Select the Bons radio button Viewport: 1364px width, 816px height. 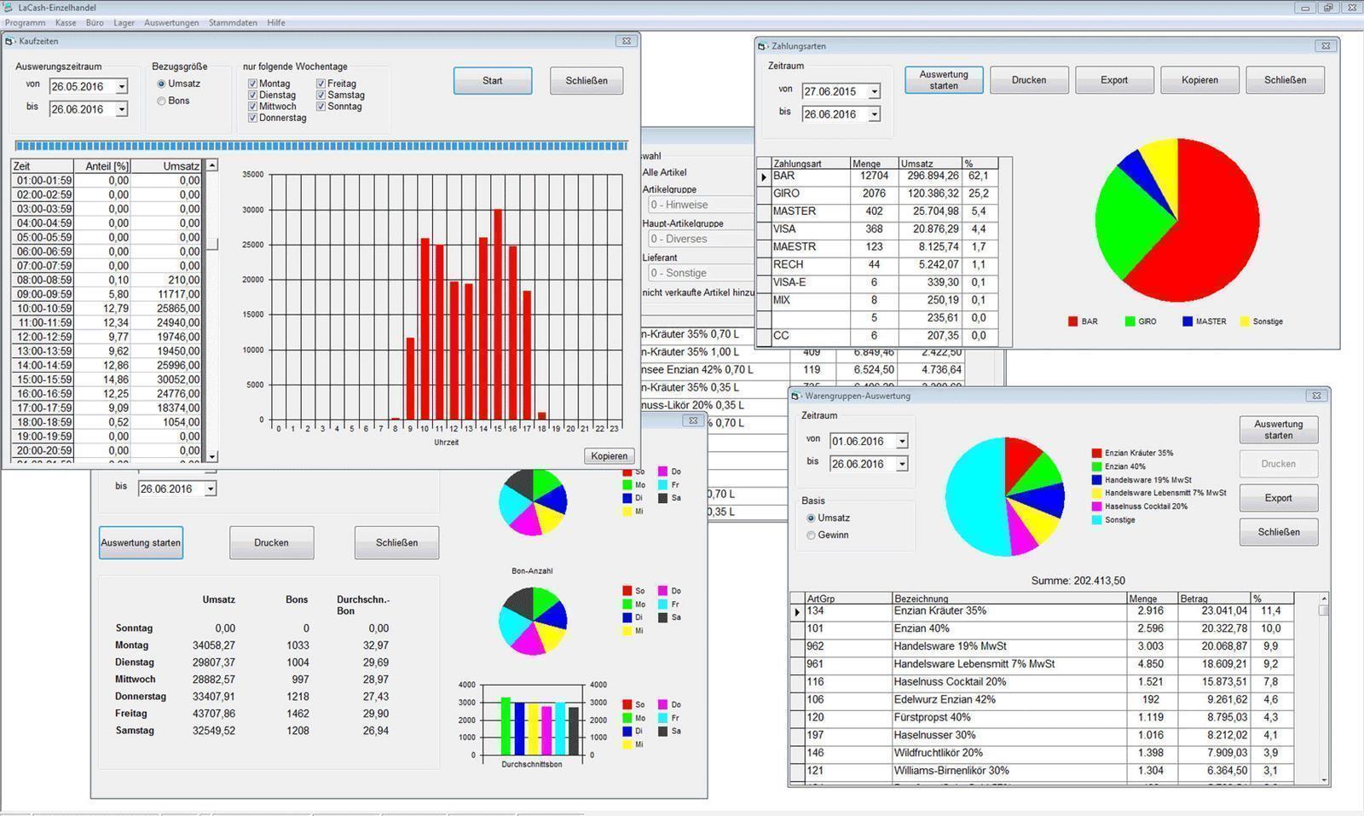161,101
